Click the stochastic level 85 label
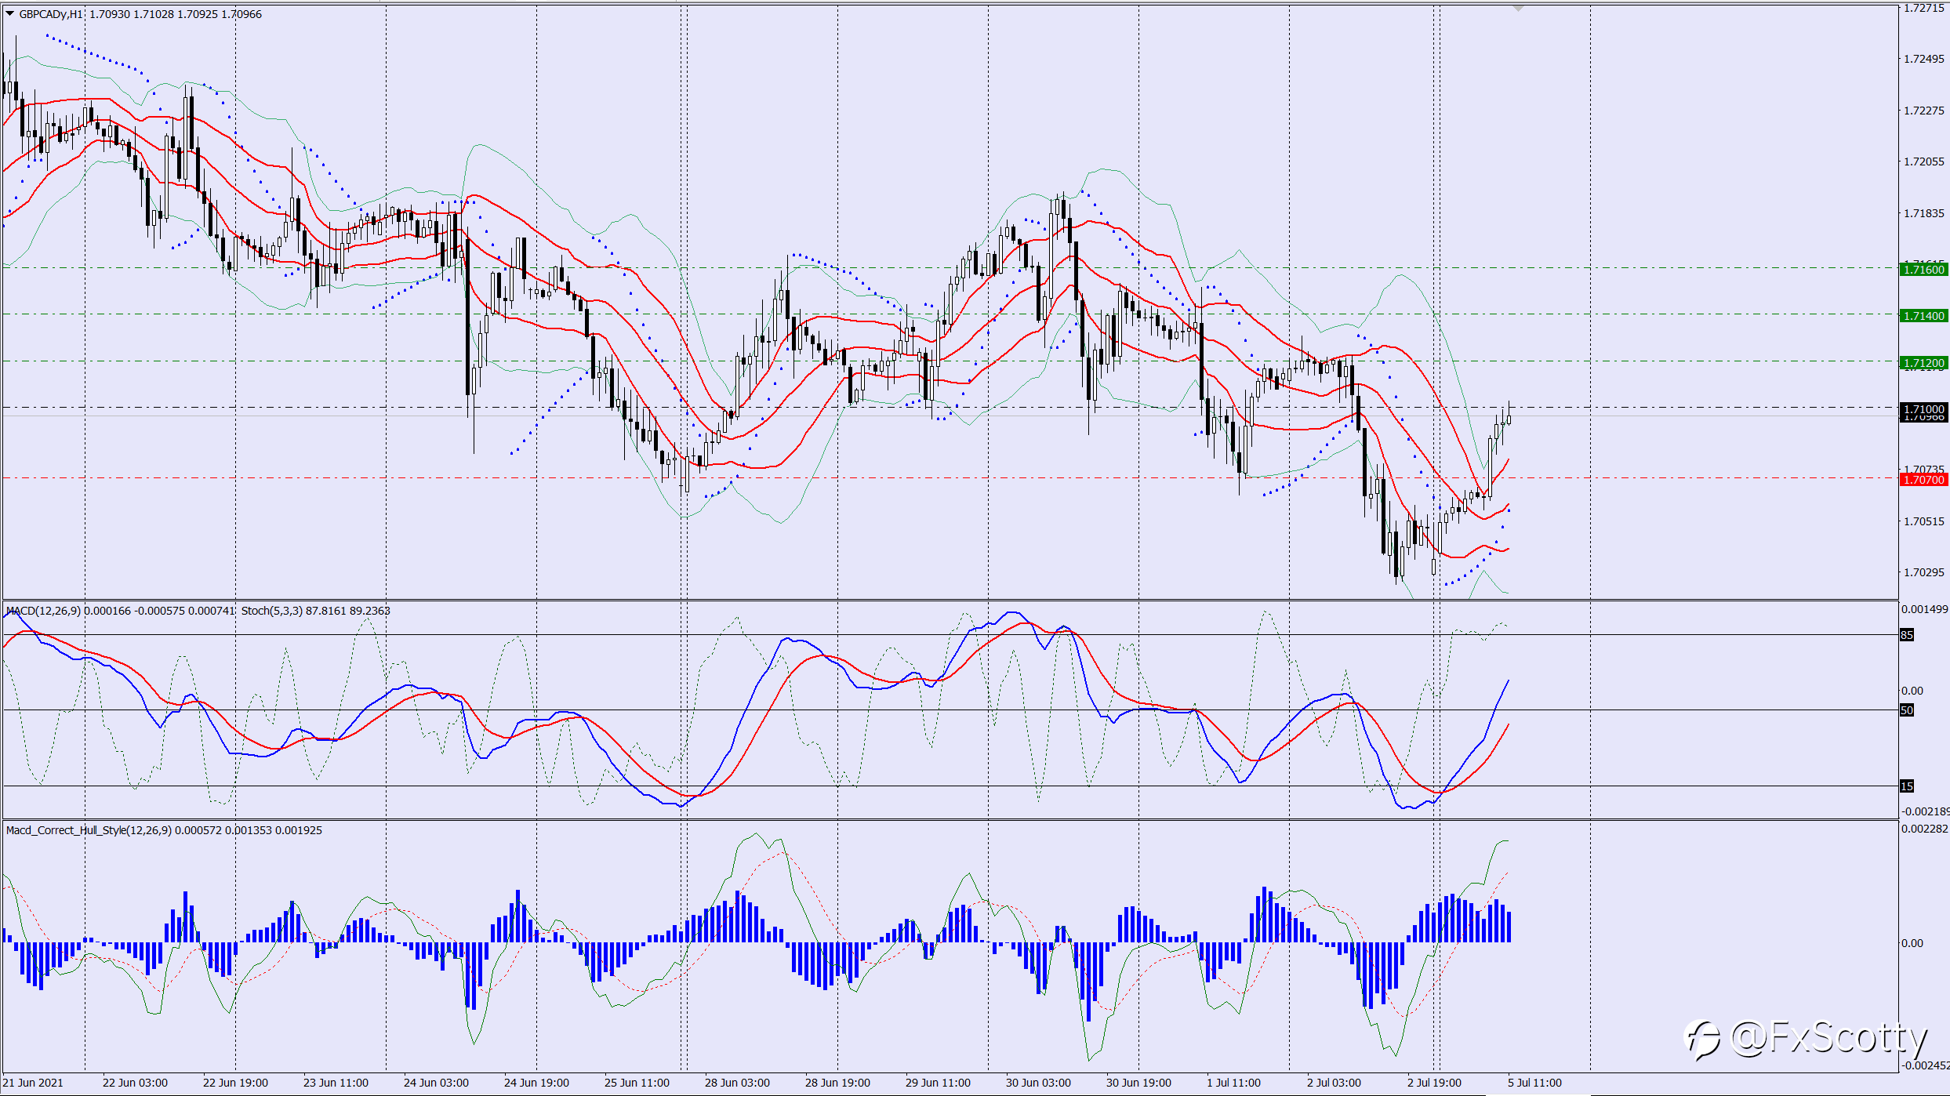The width and height of the screenshot is (1950, 1096). (x=1907, y=635)
